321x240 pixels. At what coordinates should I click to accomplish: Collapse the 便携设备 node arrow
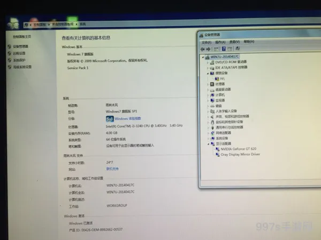click(x=208, y=74)
